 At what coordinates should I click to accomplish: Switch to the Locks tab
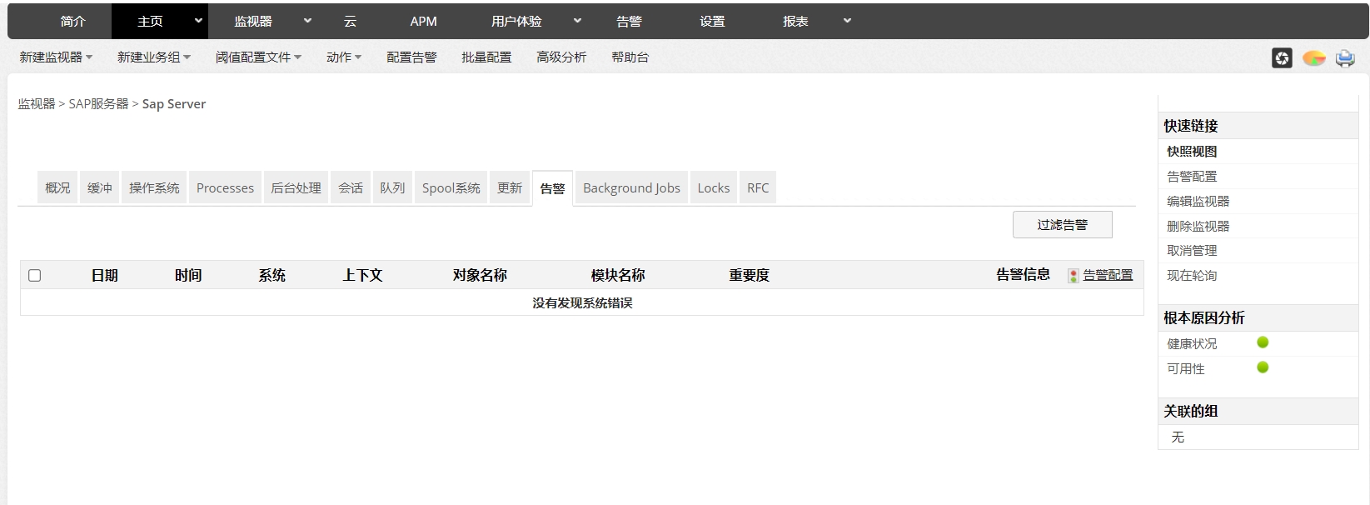(713, 188)
